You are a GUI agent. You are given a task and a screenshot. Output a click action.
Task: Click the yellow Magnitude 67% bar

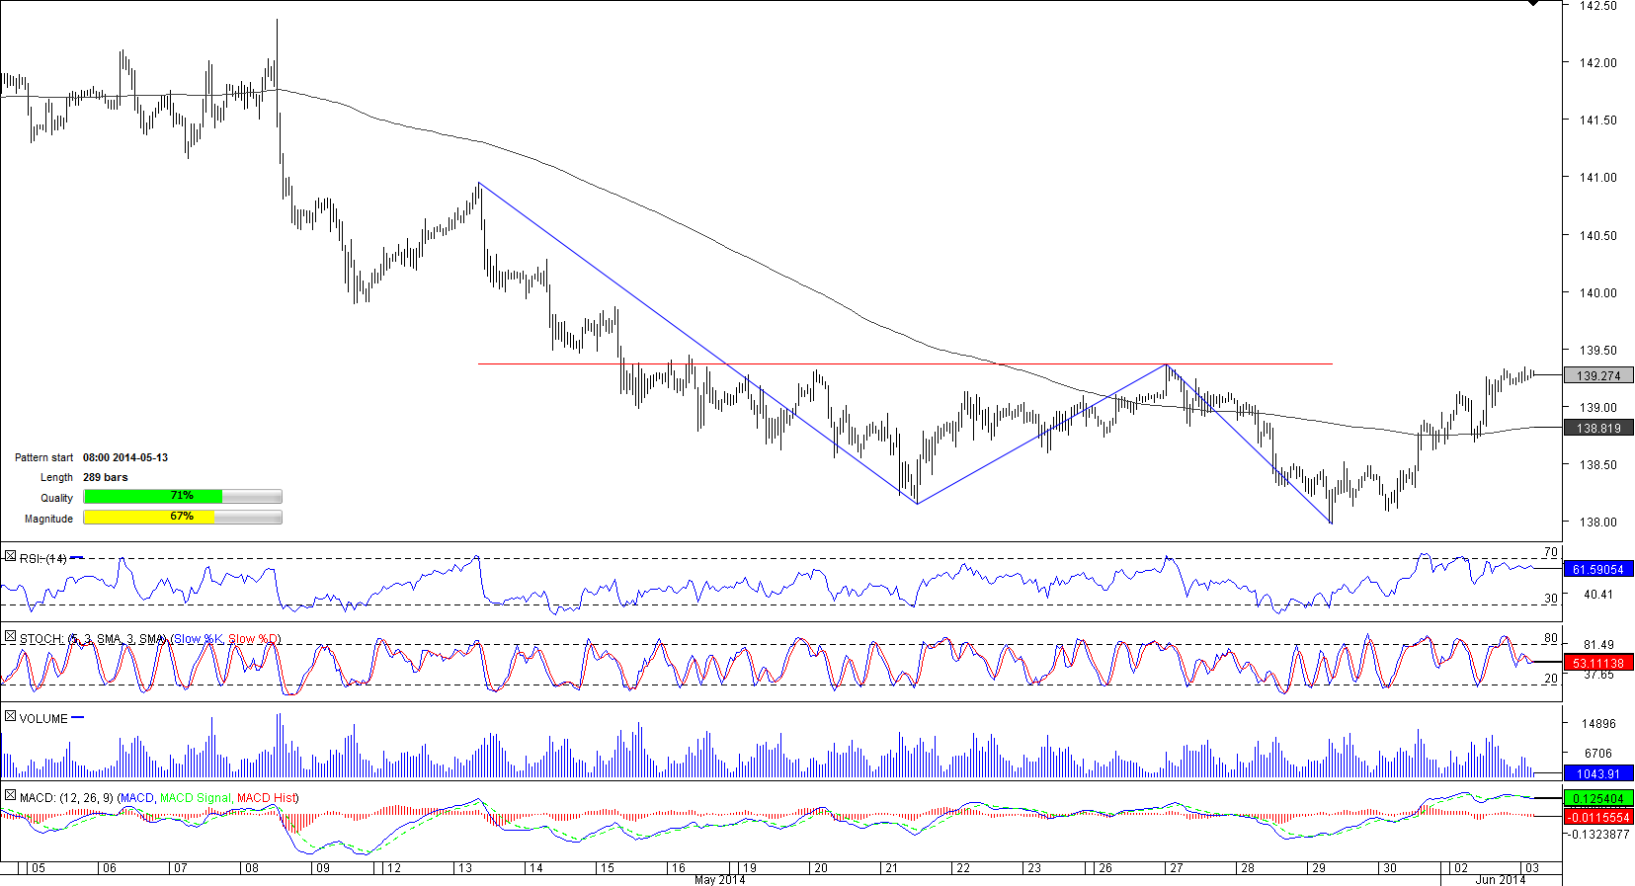point(149,518)
